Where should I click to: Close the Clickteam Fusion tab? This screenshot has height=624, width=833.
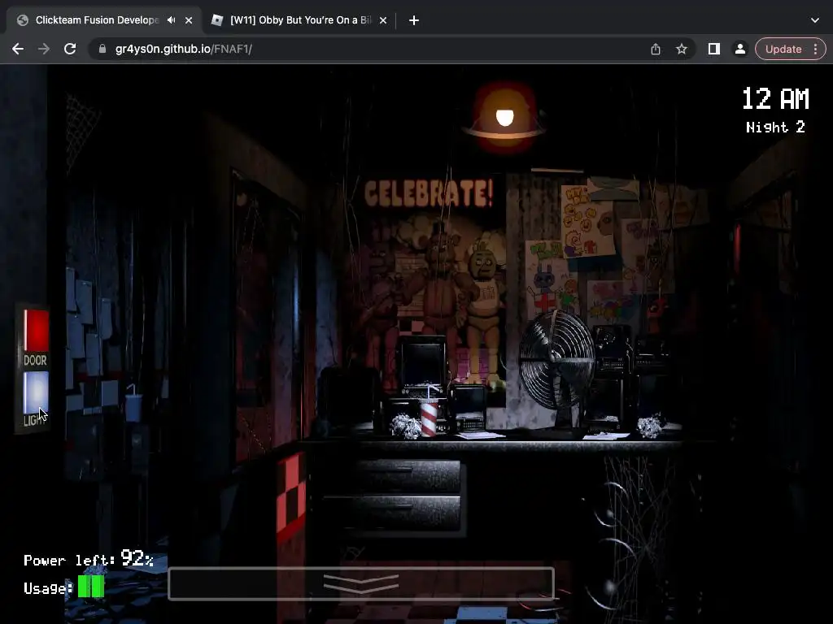coord(189,20)
